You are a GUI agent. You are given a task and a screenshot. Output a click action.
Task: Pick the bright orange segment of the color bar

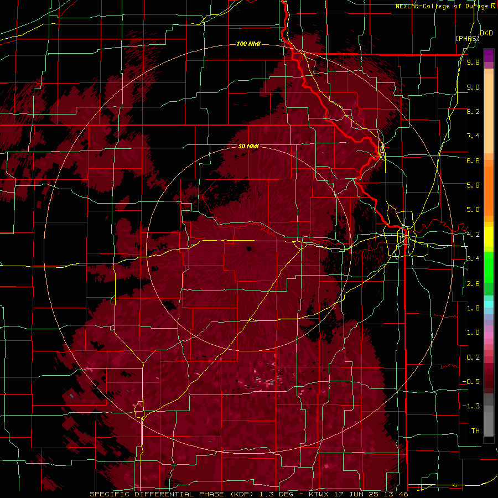click(x=489, y=190)
